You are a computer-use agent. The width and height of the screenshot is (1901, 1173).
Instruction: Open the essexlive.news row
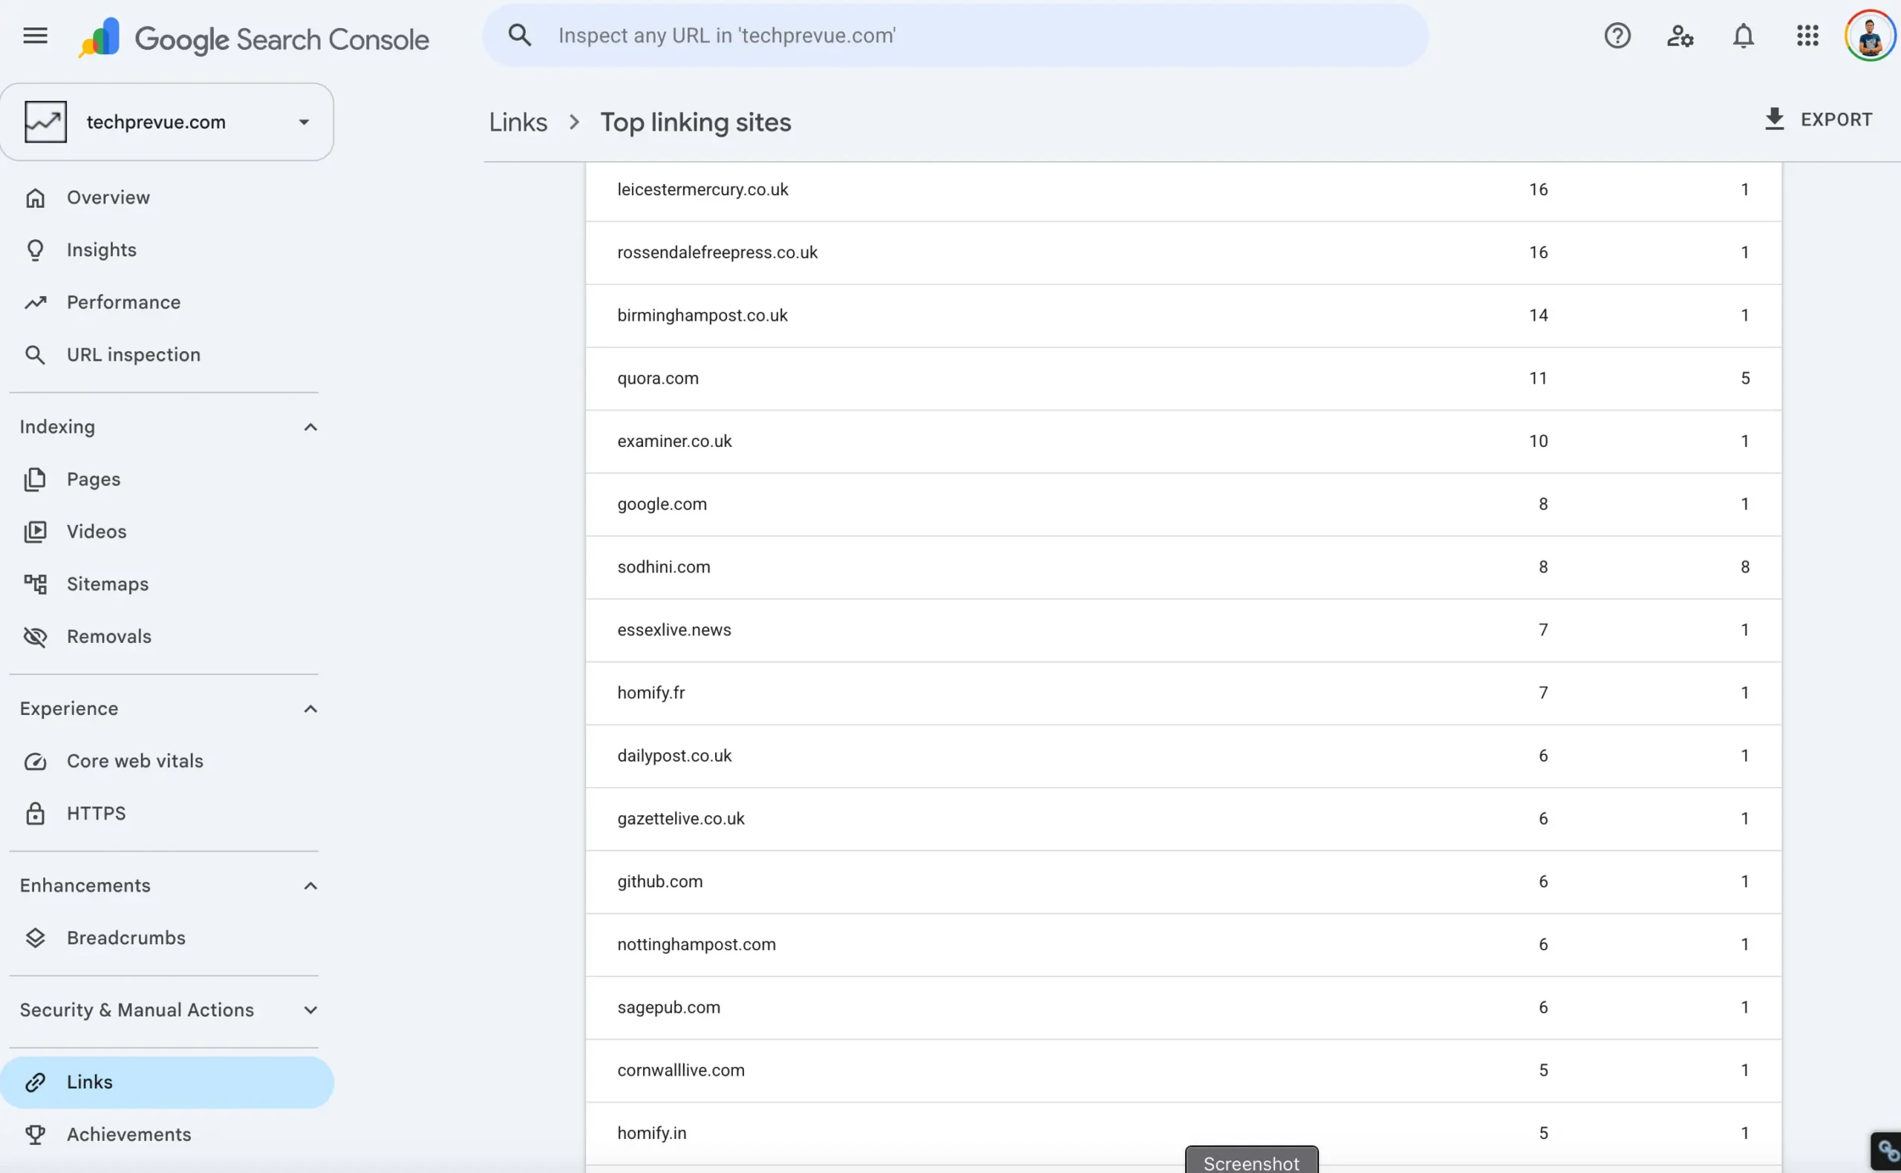[1183, 630]
